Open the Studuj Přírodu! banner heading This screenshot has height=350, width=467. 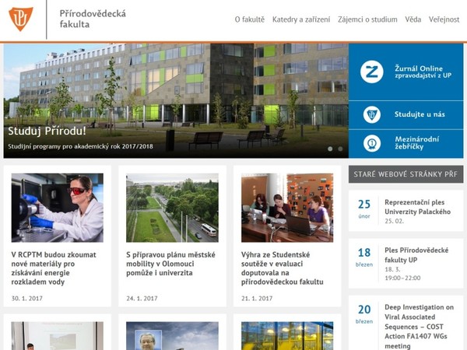click(x=47, y=131)
